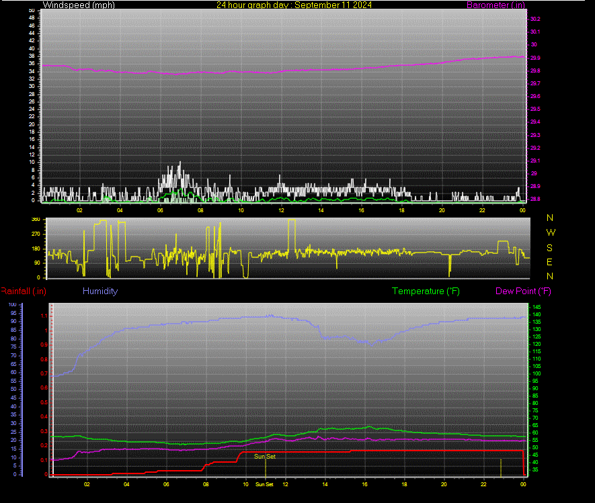The height and width of the screenshot is (503, 595).
Task: Click the 'Sun Set' label on the lower time axis
Action: click(x=264, y=484)
